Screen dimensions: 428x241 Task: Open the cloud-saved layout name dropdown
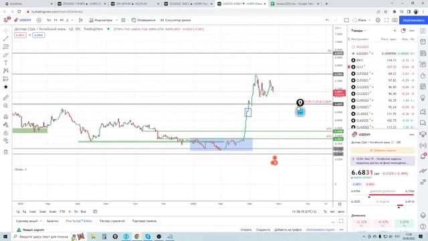[362, 20]
